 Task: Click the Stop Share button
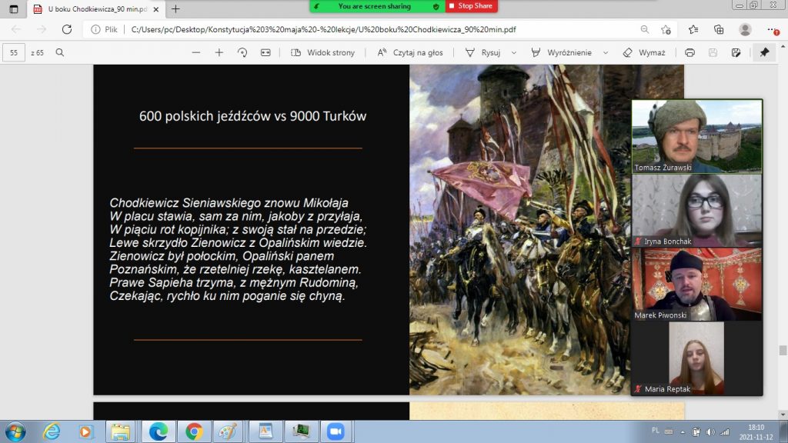pyautogui.click(x=471, y=6)
